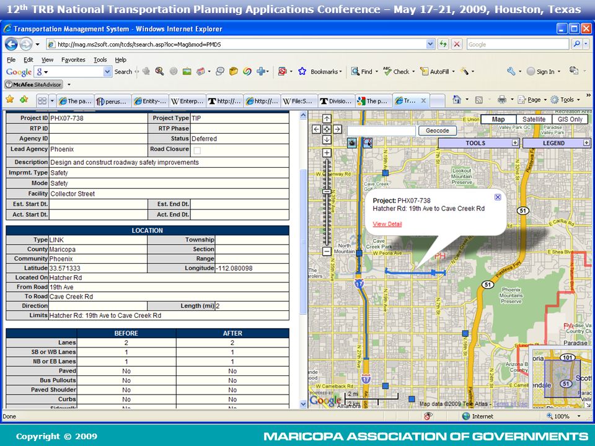Open the Quick Tabs list dropdown arrow
Viewport: 595px width, 446px height.
52,101
